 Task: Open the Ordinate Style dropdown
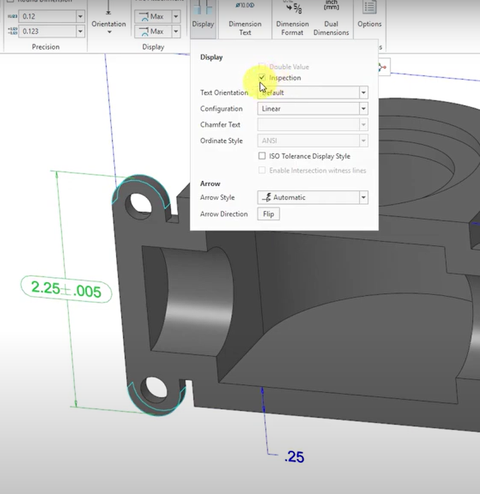pyautogui.click(x=363, y=140)
